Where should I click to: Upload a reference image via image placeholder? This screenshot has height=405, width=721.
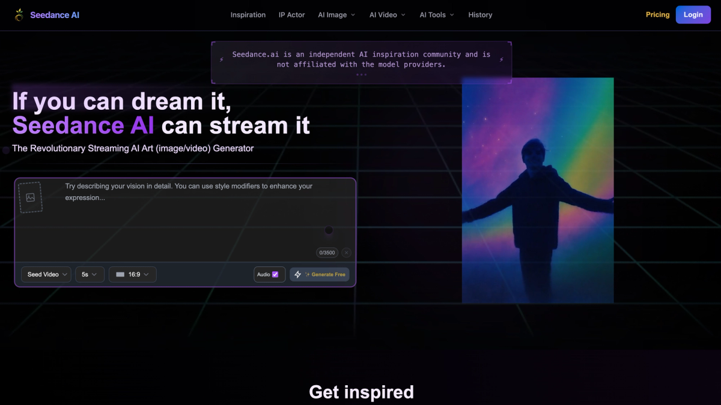(x=31, y=197)
